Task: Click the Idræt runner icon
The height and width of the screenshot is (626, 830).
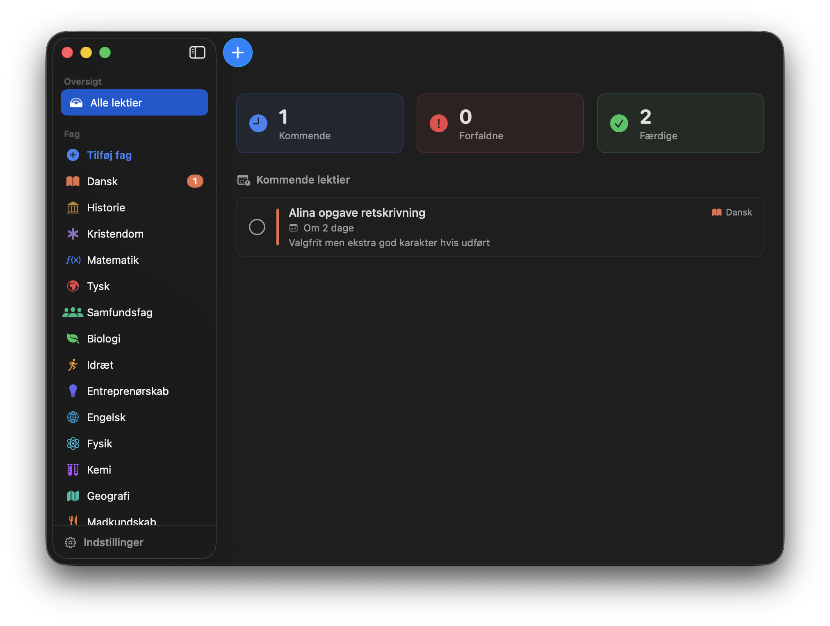Action: (73, 365)
